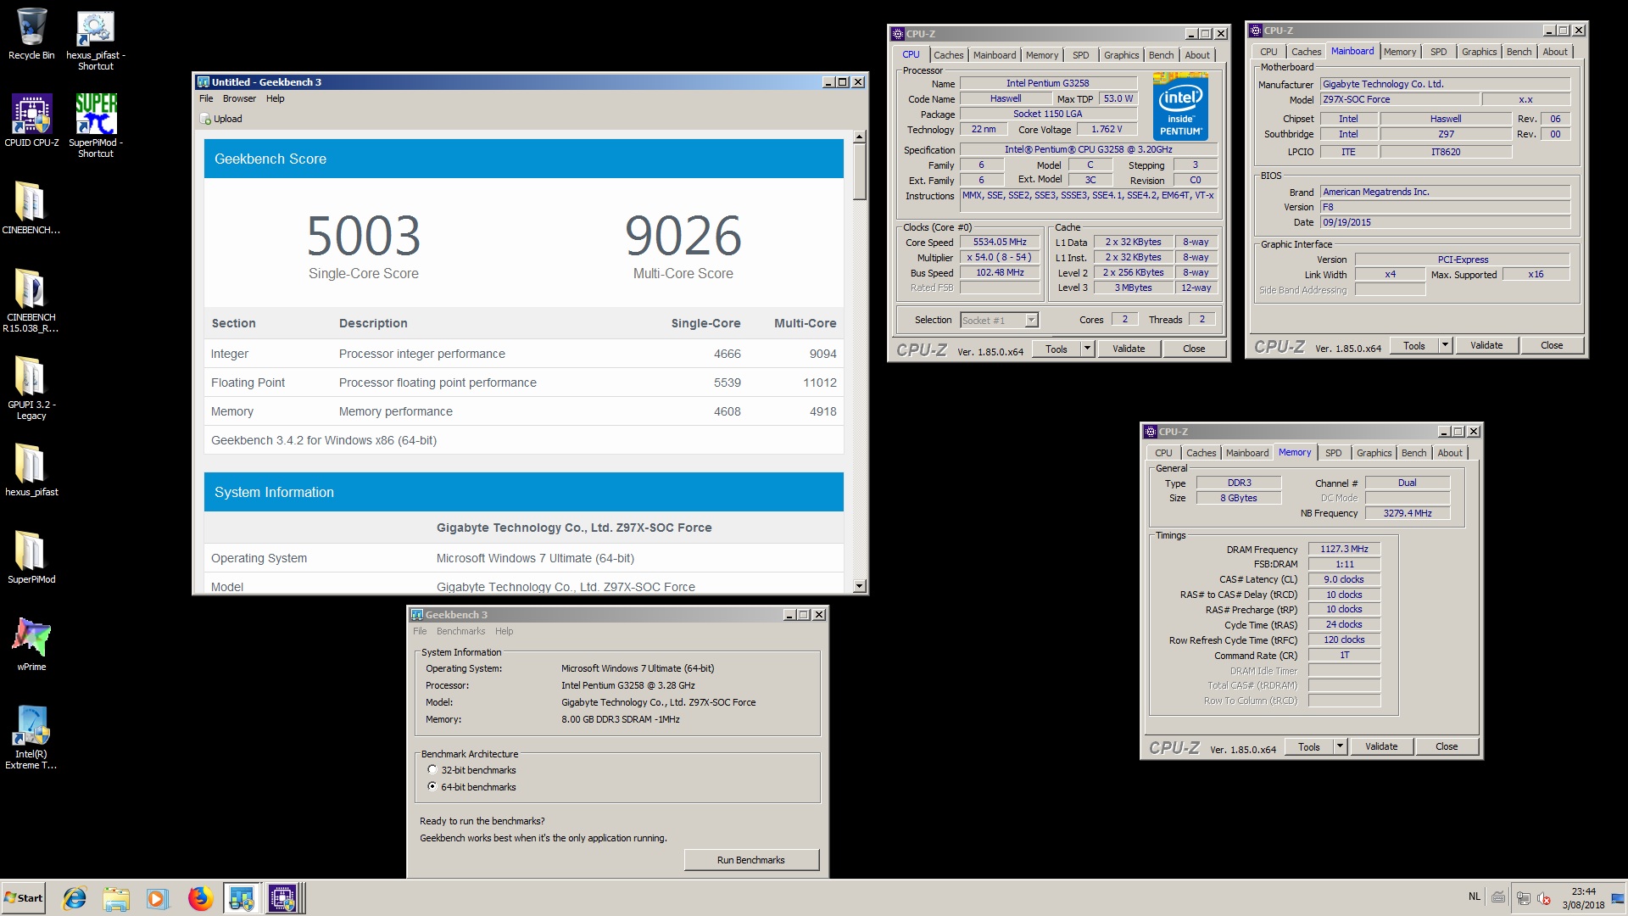Open hexus_pifast Shortcut desktop icon
This screenshot has height=916, width=1628.
pyautogui.click(x=95, y=39)
